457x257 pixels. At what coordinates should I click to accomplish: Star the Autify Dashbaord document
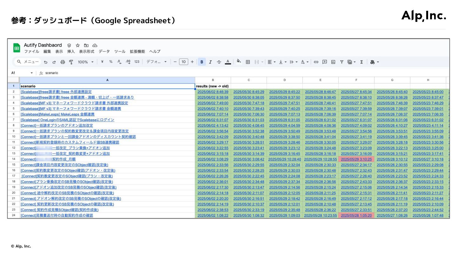78,45
